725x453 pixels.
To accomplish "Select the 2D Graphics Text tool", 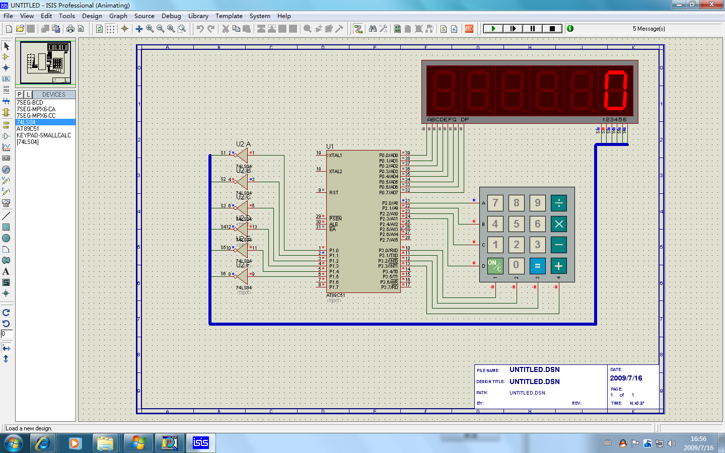I will (6, 271).
